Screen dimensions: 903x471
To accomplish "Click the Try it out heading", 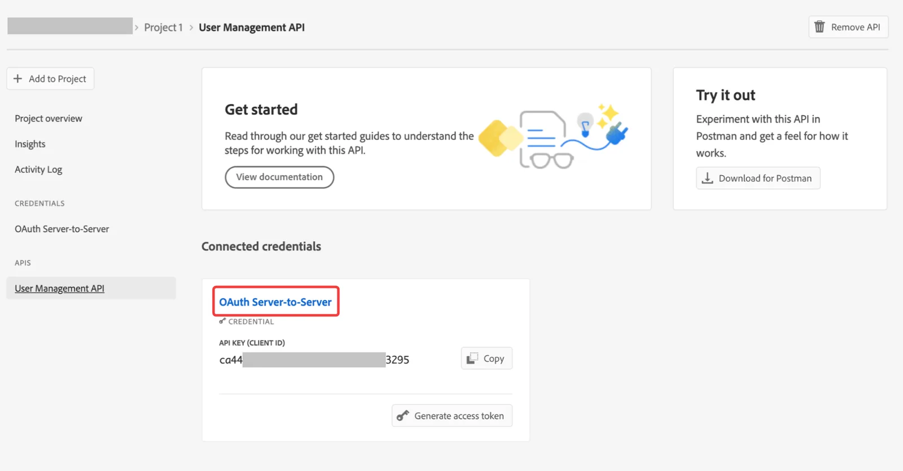I will [x=725, y=95].
